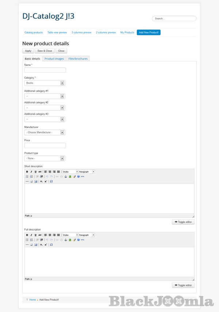Apply subscript in Full description editor
219x312 pixels.
[41, 244]
